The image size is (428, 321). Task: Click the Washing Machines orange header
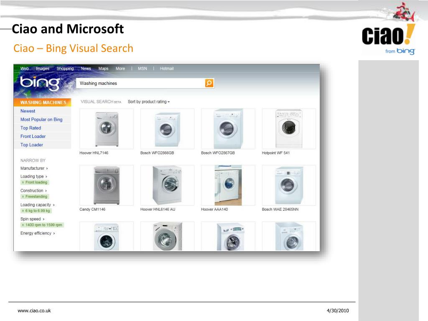click(x=43, y=102)
